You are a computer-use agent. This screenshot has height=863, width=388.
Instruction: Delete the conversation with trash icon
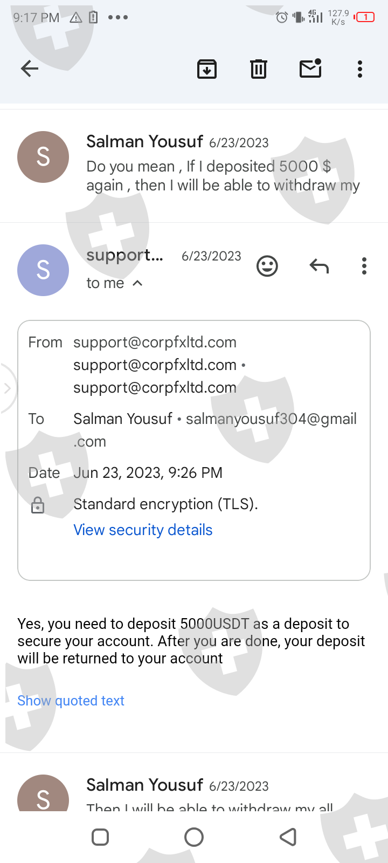click(x=259, y=69)
